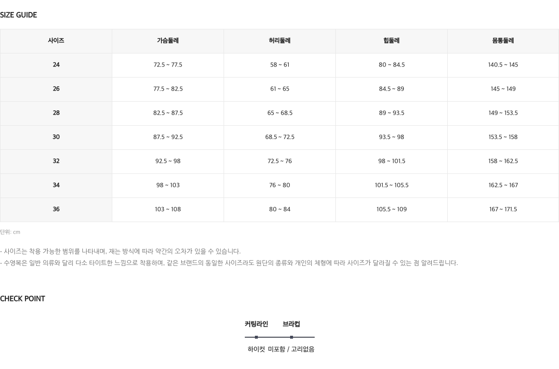Click the 브라컵 marker on the slider
Image resolution: width=559 pixels, height=369 pixels.
coord(292,337)
